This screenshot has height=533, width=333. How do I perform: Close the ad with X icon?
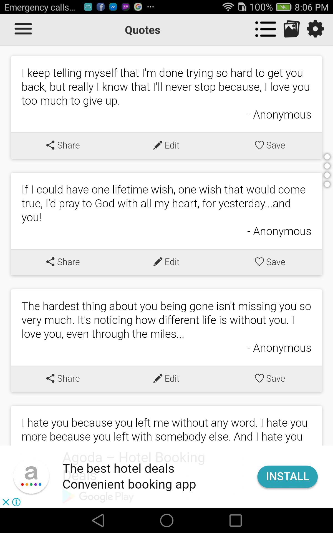click(x=6, y=502)
